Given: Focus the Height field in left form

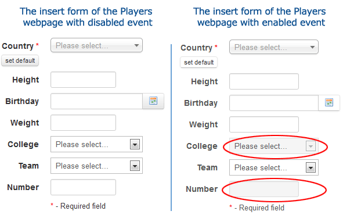Looking at the screenshot, I should point(83,80).
